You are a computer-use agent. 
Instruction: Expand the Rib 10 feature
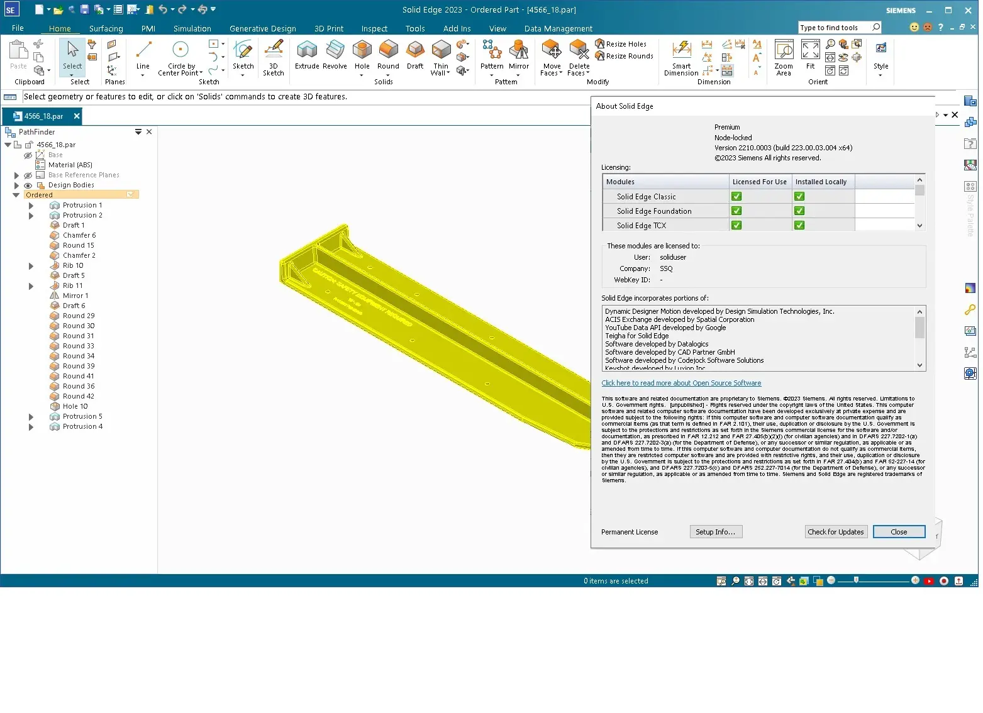(31, 266)
